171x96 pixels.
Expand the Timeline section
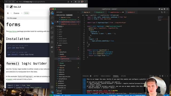68,93
